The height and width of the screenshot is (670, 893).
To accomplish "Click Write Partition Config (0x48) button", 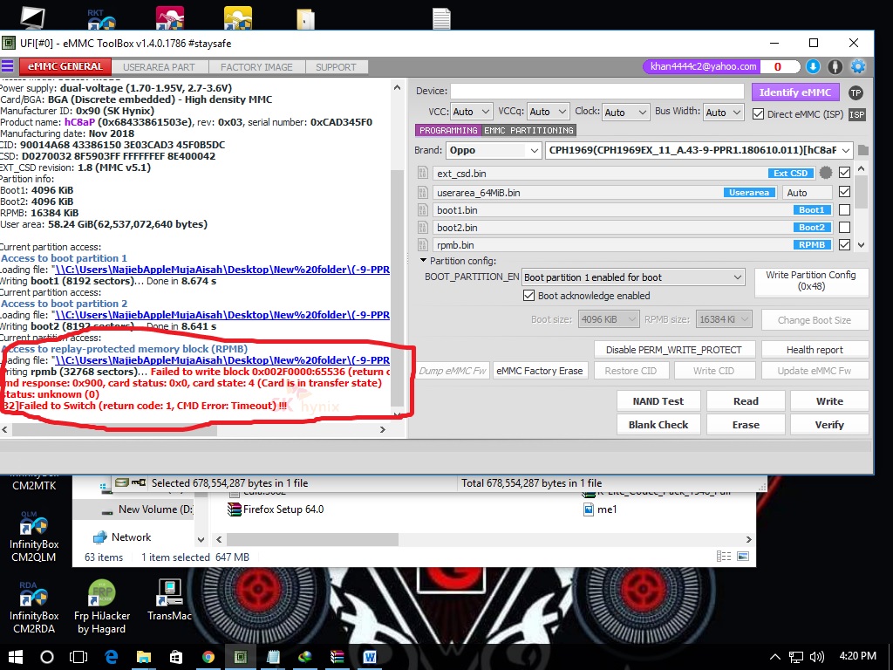I will click(x=811, y=281).
